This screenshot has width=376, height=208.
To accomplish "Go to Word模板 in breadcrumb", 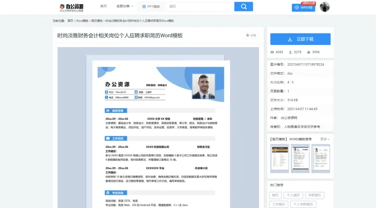I will tap(83, 21).
